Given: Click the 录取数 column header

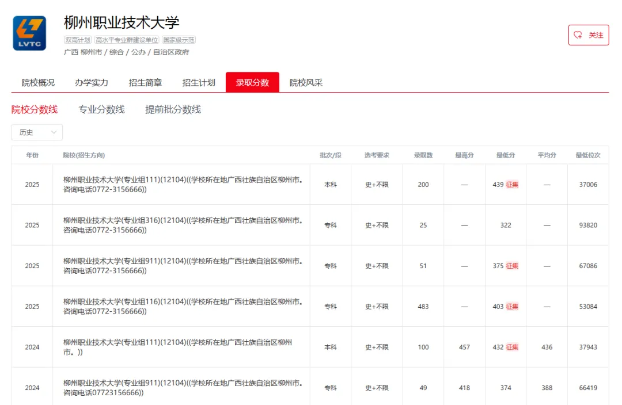Looking at the screenshot, I should 423,155.
